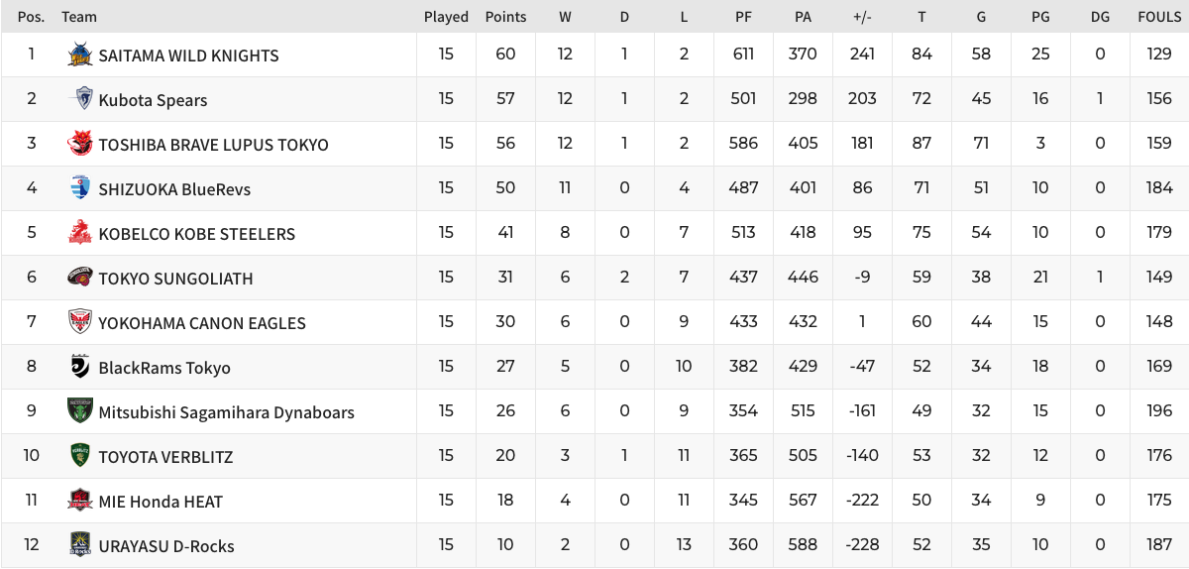The image size is (1189, 569).
Task: Click the Pos. column header
Action: pos(31,17)
